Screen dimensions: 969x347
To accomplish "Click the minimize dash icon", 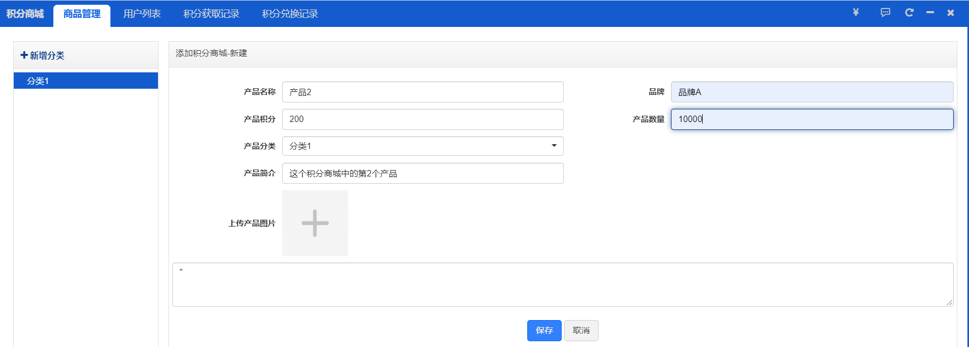I will click(x=930, y=13).
